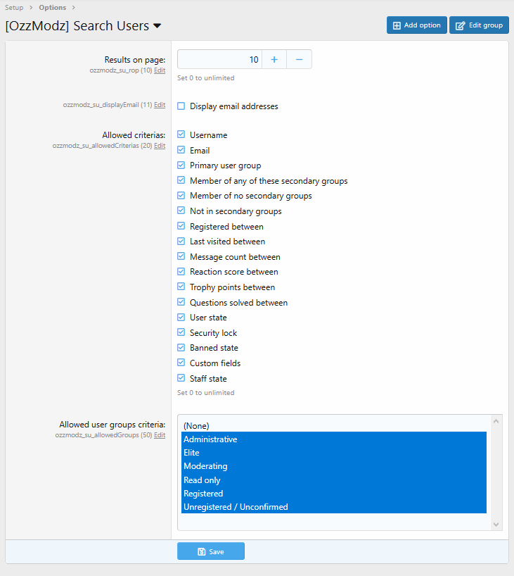Click the Add option button

pos(416,25)
